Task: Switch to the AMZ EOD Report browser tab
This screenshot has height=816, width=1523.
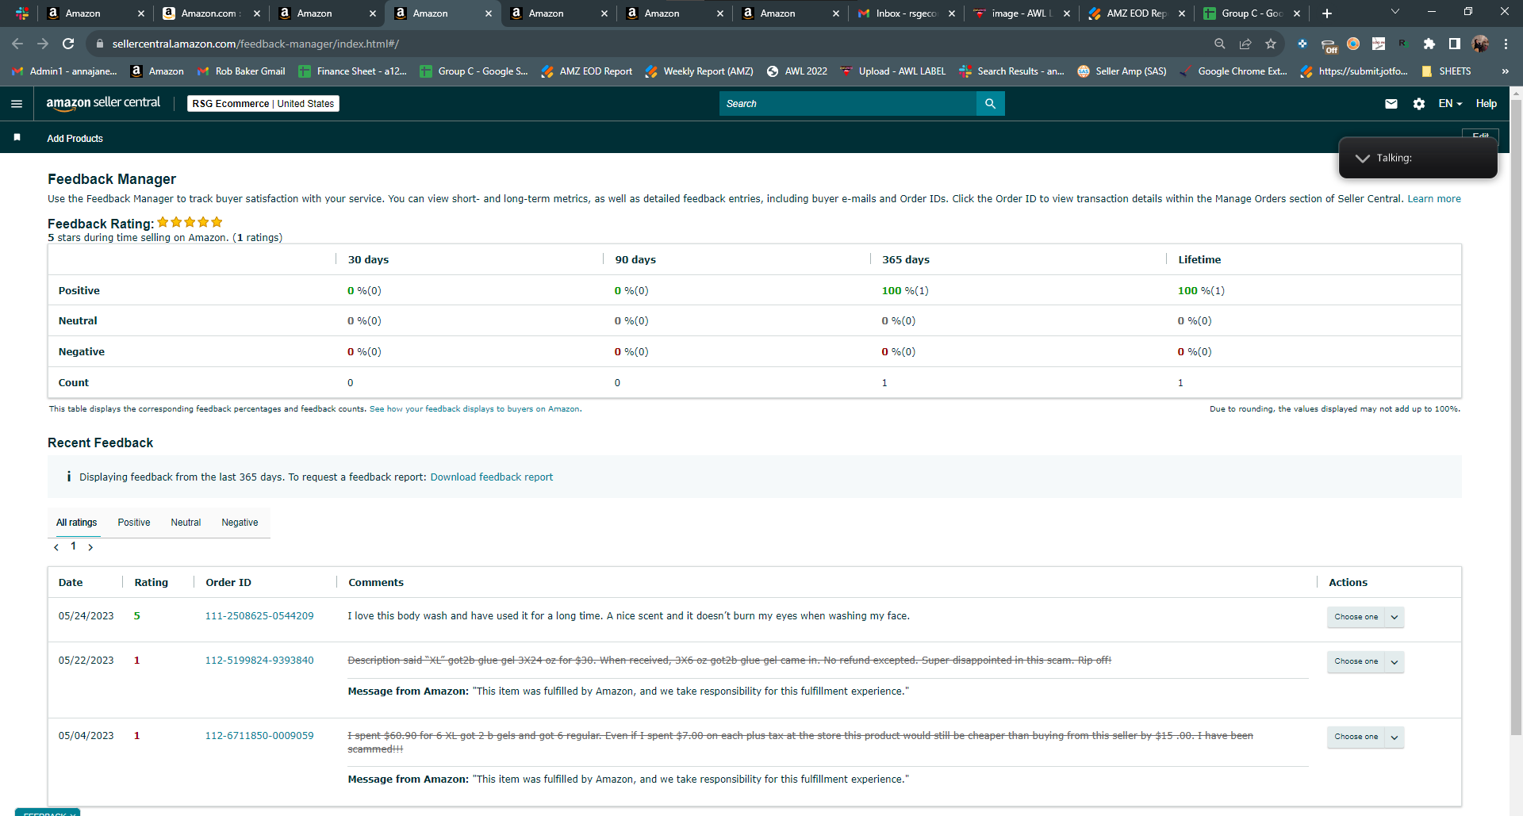Action: pos(1136,13)
